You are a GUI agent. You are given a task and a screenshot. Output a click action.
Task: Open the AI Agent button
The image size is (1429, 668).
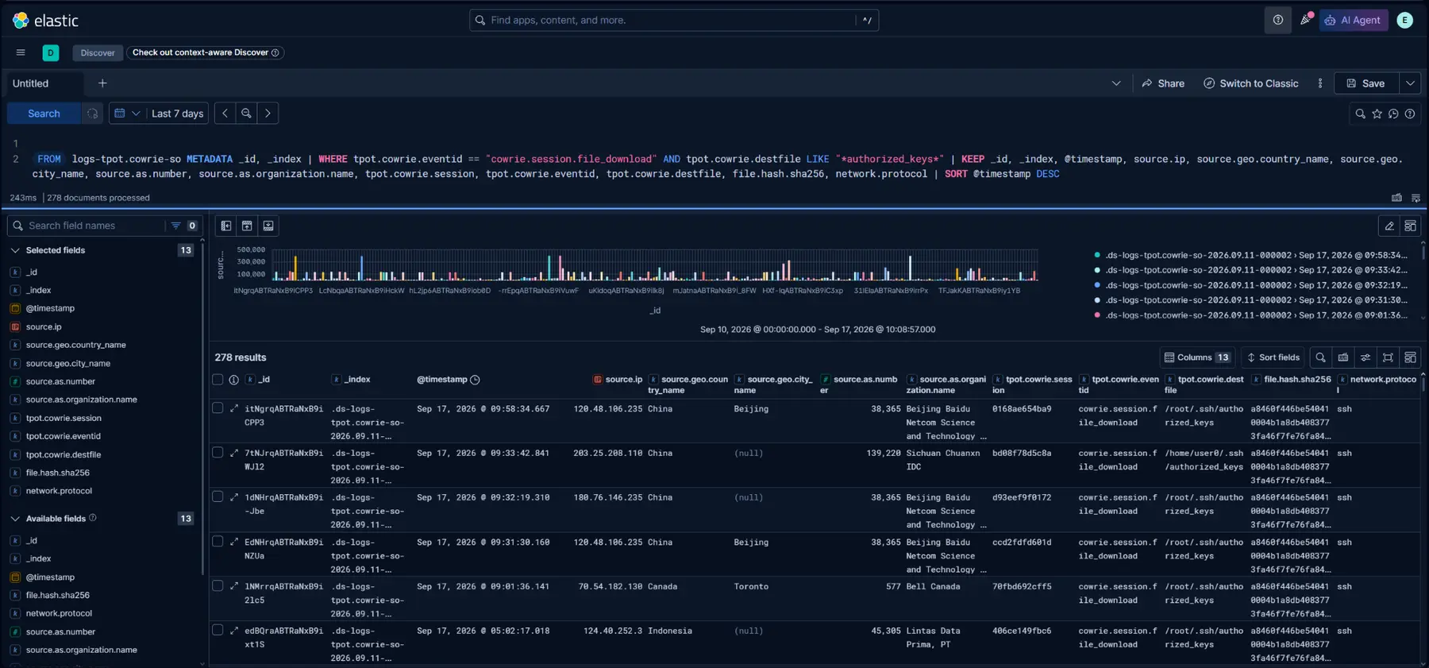[x=1354, y=20]
